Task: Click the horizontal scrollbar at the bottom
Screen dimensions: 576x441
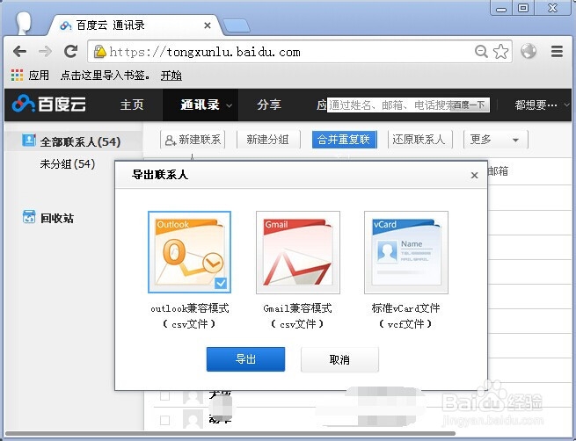Action: [230, 434]
